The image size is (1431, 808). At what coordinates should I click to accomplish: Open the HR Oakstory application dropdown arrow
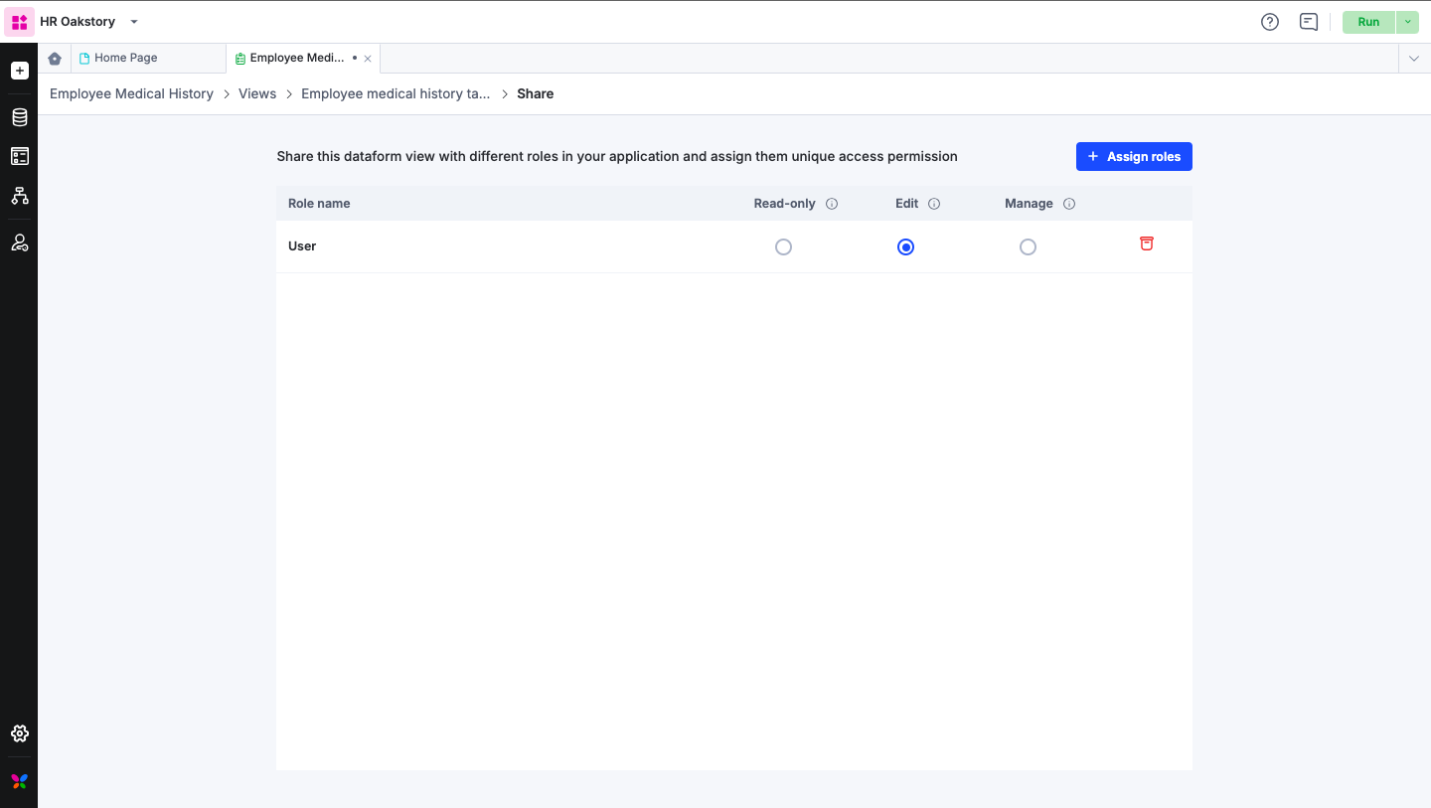tap(134, 22)
